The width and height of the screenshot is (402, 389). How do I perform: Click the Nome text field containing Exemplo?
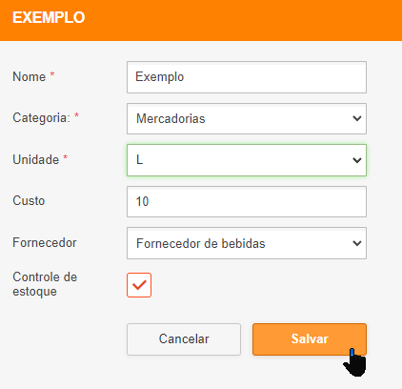tap(247, 77)
